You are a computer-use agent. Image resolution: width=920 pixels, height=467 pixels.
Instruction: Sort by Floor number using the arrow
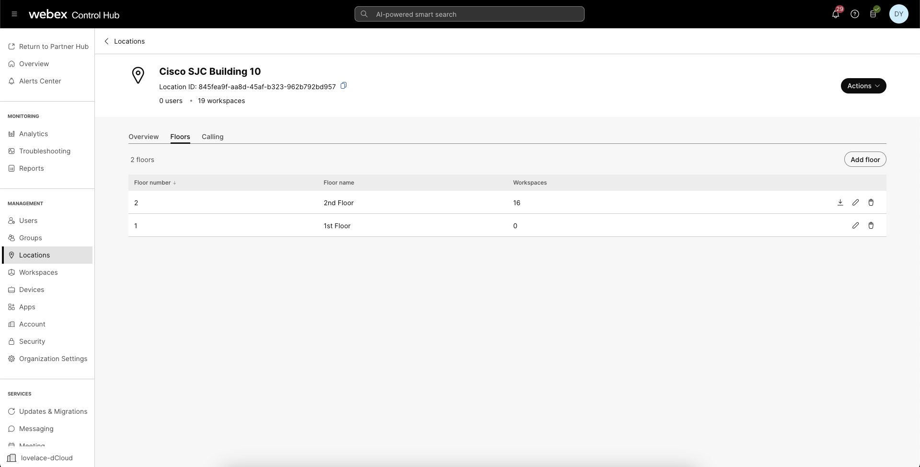click(174, 183)
